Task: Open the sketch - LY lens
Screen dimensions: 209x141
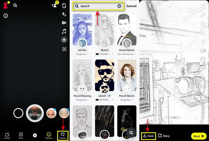Action: [104, 75]
